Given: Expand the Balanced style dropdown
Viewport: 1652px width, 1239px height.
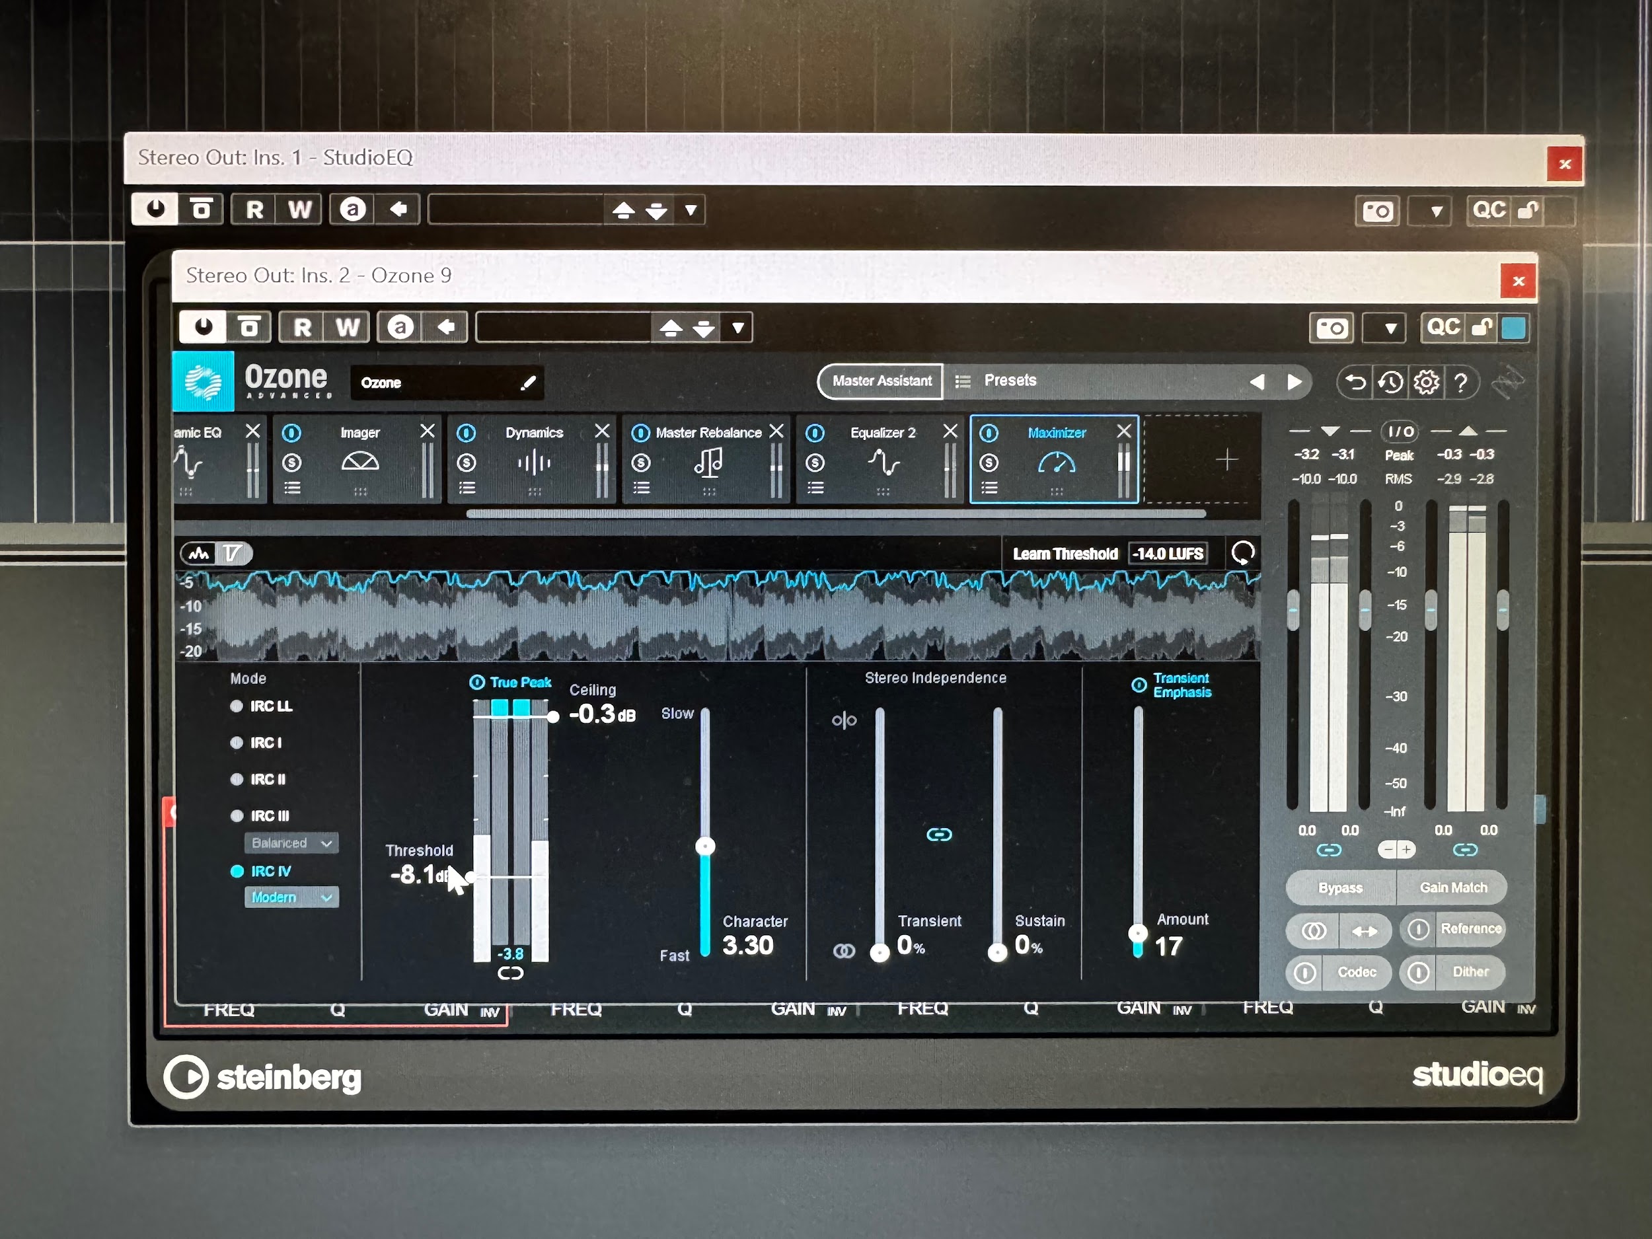Looking at the screenshot, I should click(291, 843).
